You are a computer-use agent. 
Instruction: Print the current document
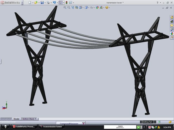(48, 2)
